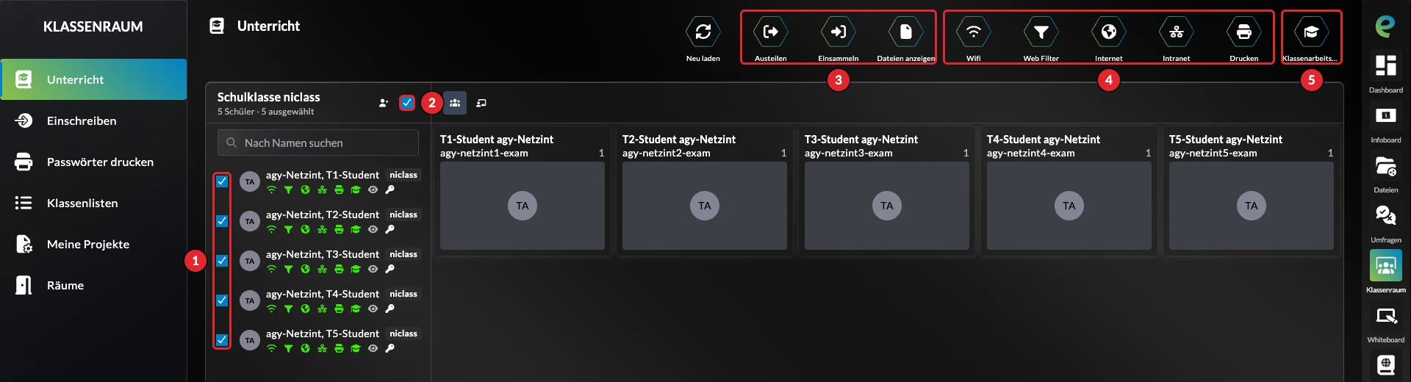The height and width of the screenshot is (382, 1411).
Task: Click the name agy-Netzint, T4-Student in list
Action: pyautogui.click(x=323, y=294)
